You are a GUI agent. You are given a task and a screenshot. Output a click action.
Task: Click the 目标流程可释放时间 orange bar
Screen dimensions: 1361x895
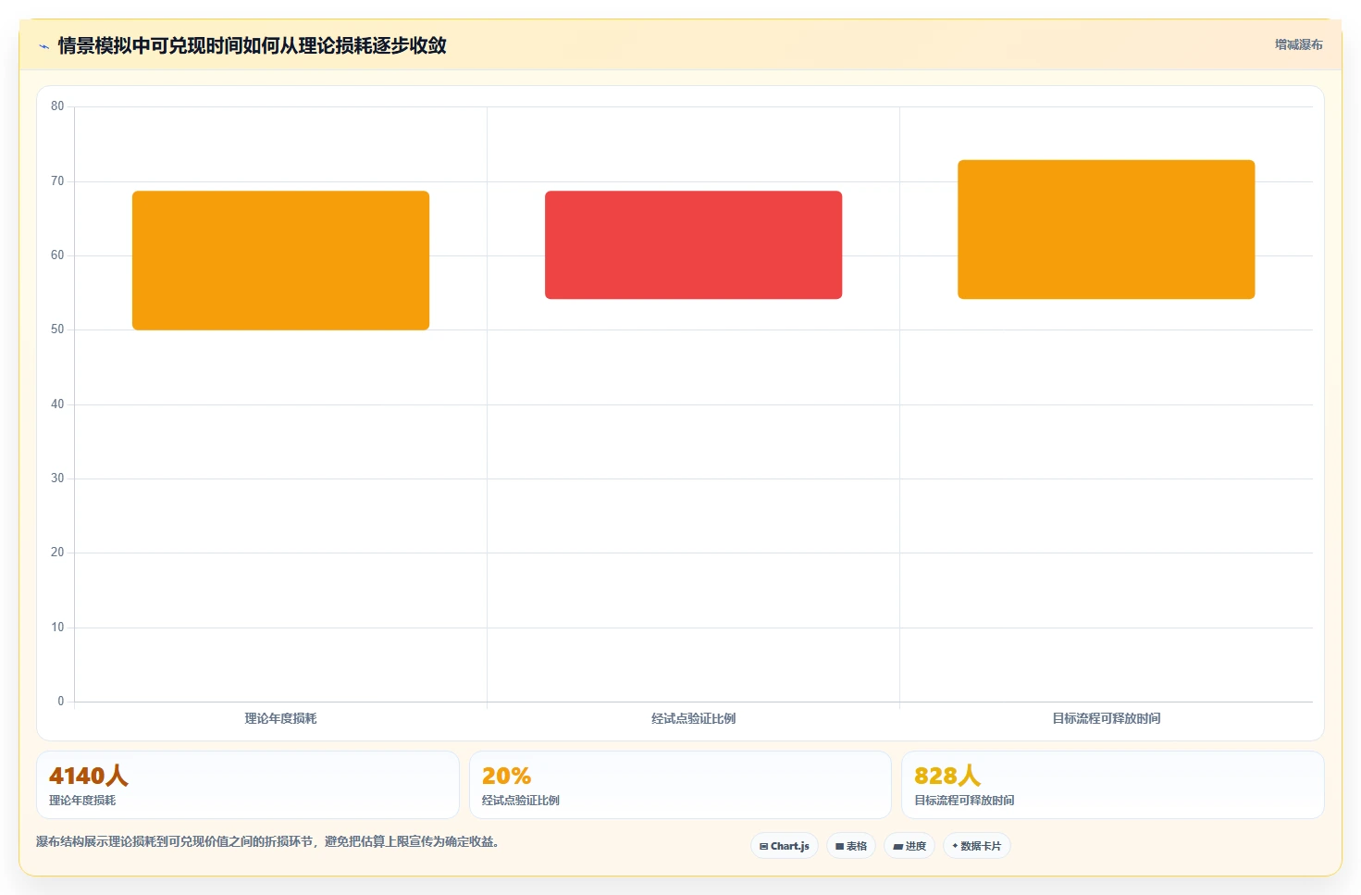(1106, 230)
